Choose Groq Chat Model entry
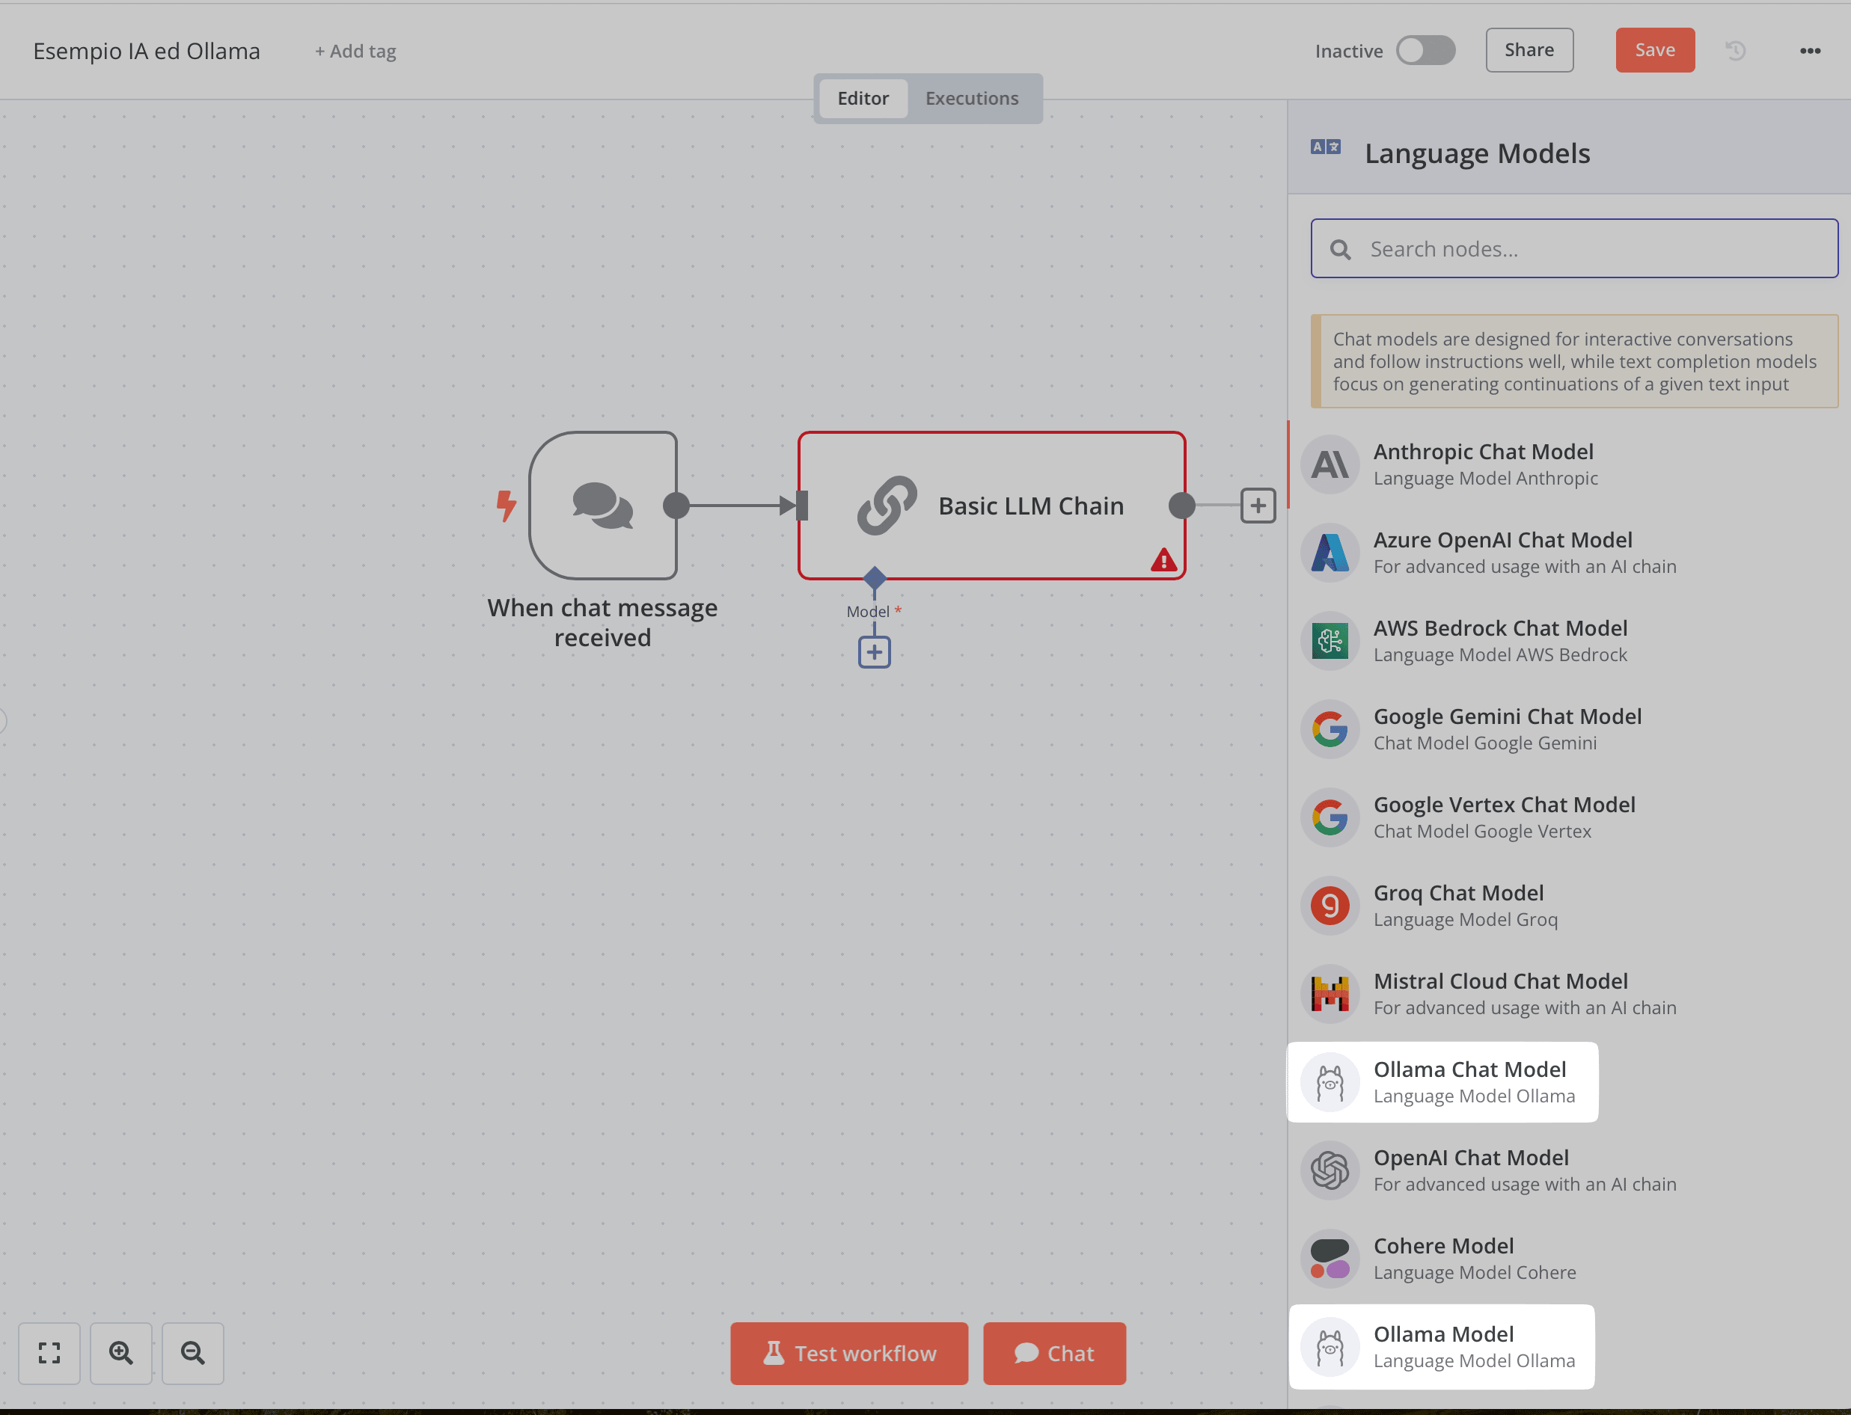The width and height of the screenshot is (1851, 1415). click(1568, 906)
